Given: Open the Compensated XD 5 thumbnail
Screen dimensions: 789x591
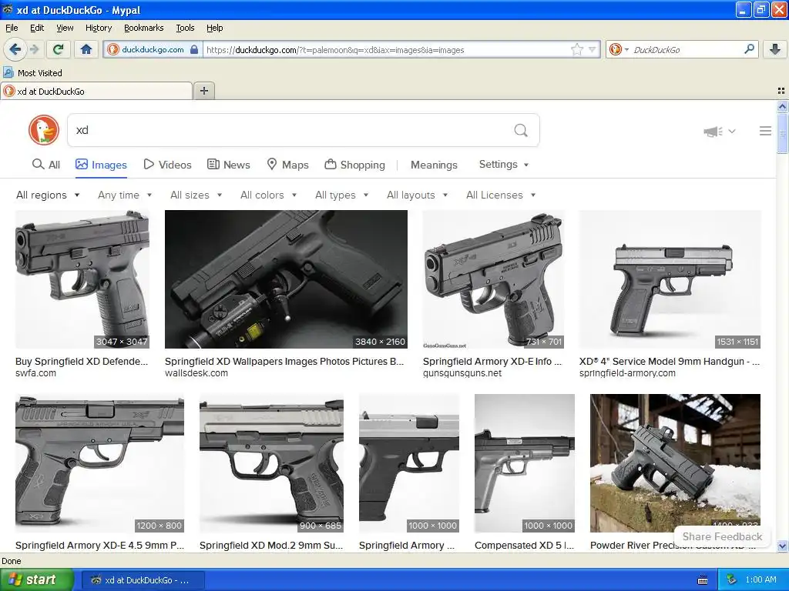Looking at the screenshot, I should (524, 463).
